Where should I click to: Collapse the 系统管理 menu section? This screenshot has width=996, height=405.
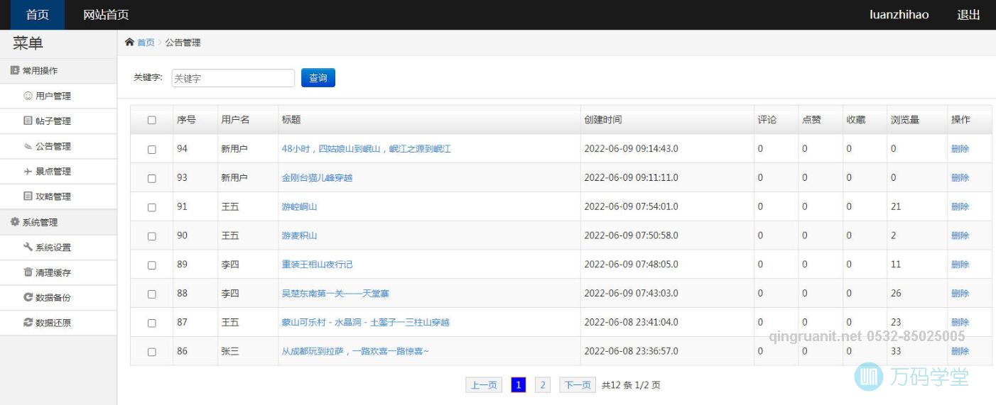click(x=58, y=222)
